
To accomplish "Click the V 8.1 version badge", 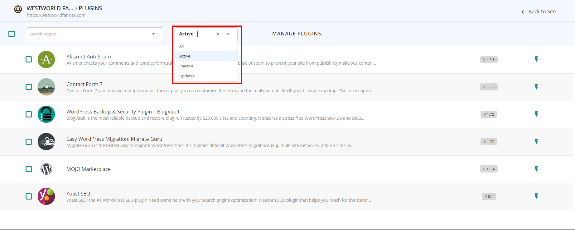I will point(489,196).
